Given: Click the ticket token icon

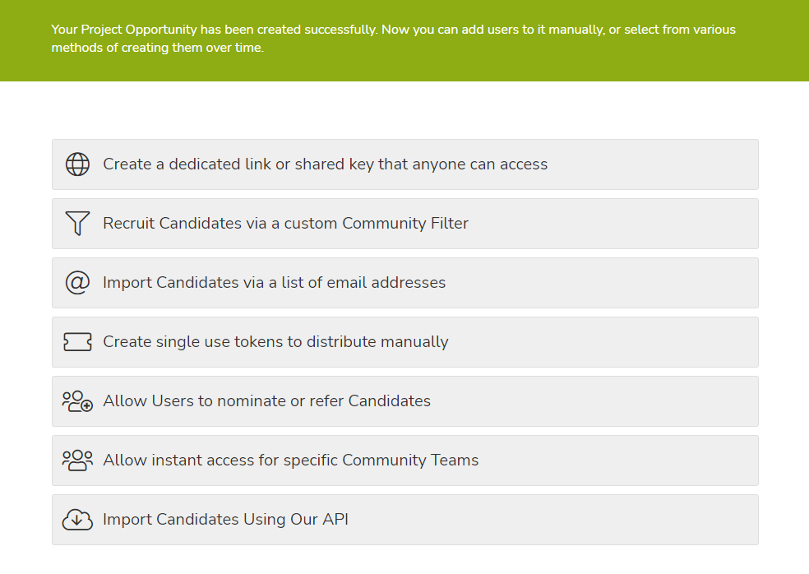Looking at the screenshot, I should pyautogui.click(x=77, y=342).
